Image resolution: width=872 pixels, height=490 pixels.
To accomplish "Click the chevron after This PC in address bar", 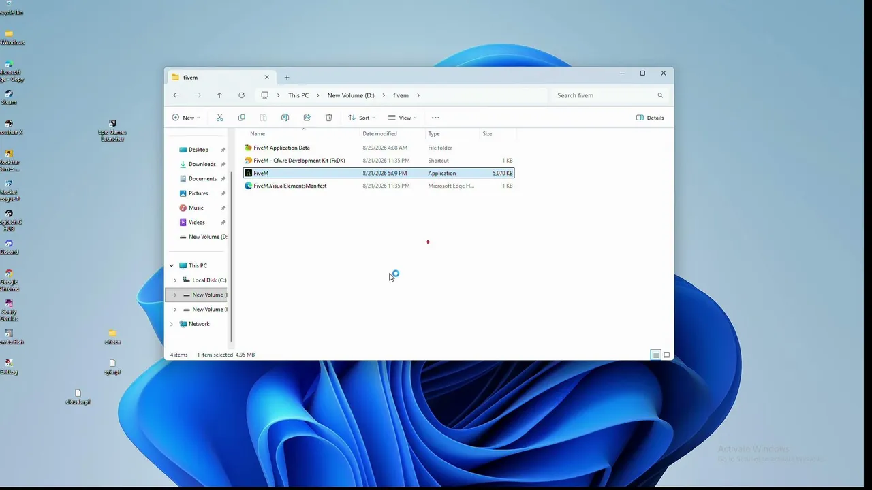I will coord(318,95).
